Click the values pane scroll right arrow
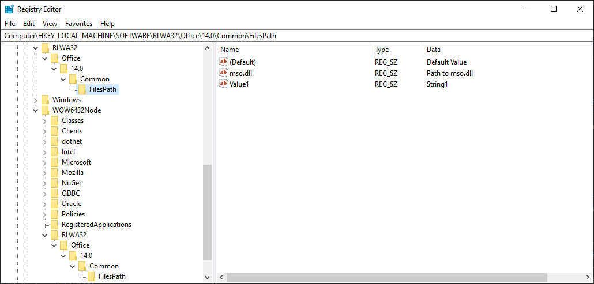Image resolution: width=594 pixels, height=284 pixels. [589, 278]
